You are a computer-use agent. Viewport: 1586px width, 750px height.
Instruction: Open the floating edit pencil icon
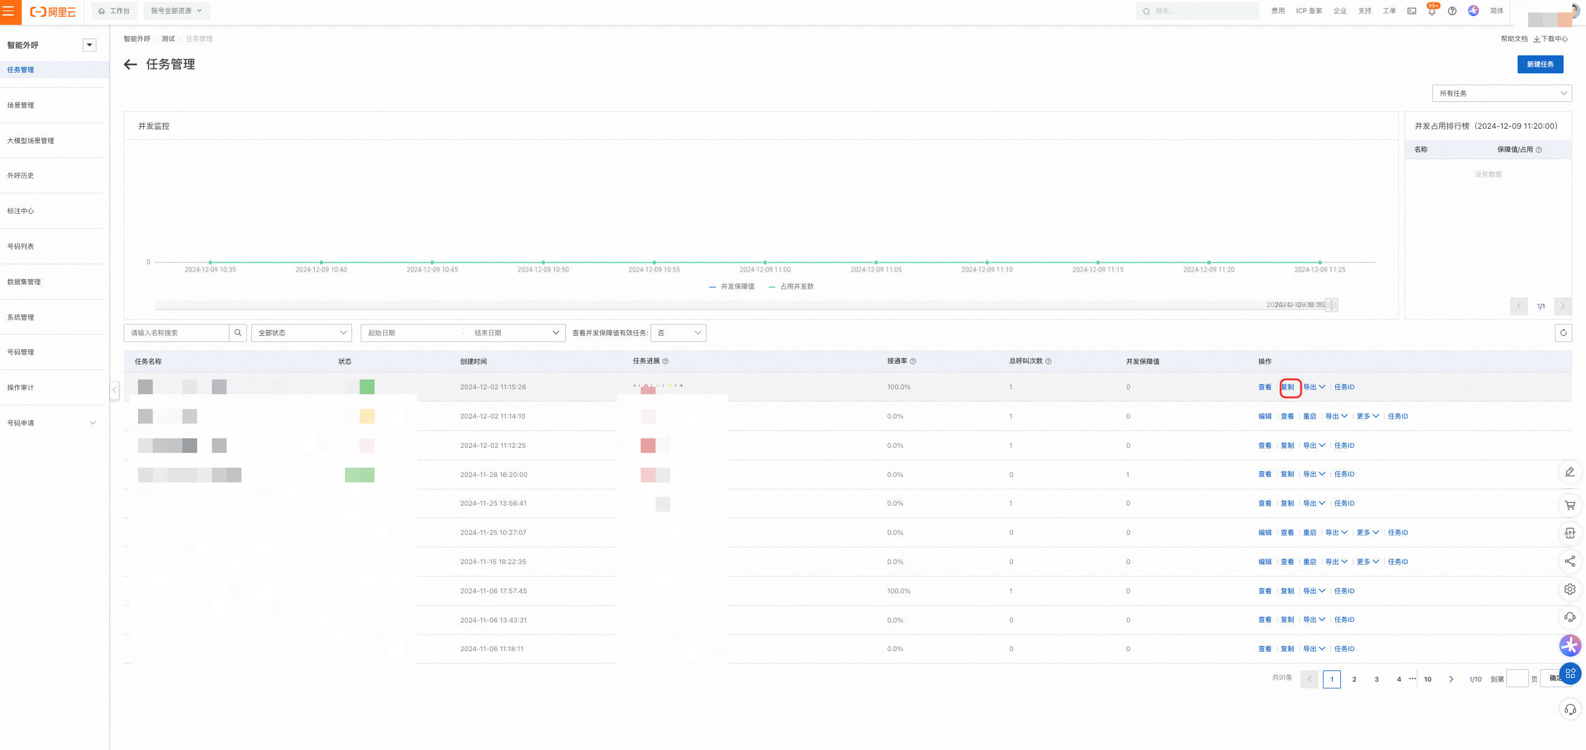point(1570,472)
